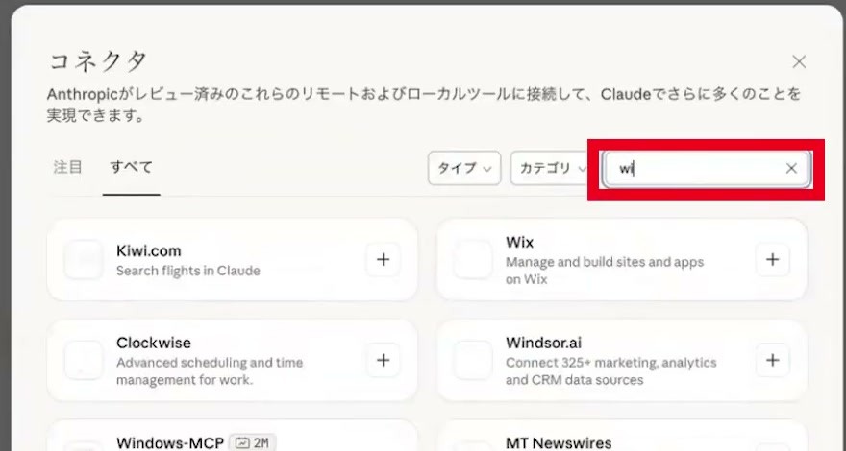Open the MT Newswires connector title
Viewport: 846px width, 451px height.
tap(559, 443)
